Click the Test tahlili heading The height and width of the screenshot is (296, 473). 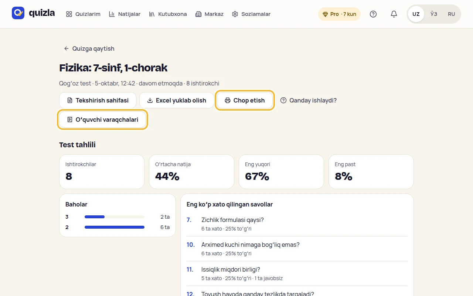point(77,145)
